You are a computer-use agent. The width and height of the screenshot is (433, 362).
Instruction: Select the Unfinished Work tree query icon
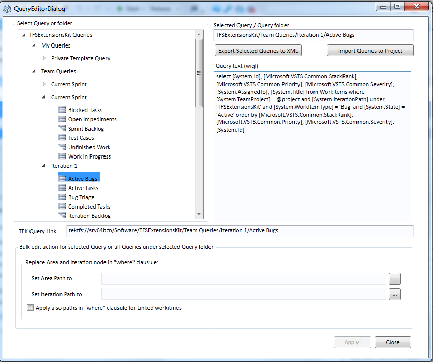(x=62, y=147)
